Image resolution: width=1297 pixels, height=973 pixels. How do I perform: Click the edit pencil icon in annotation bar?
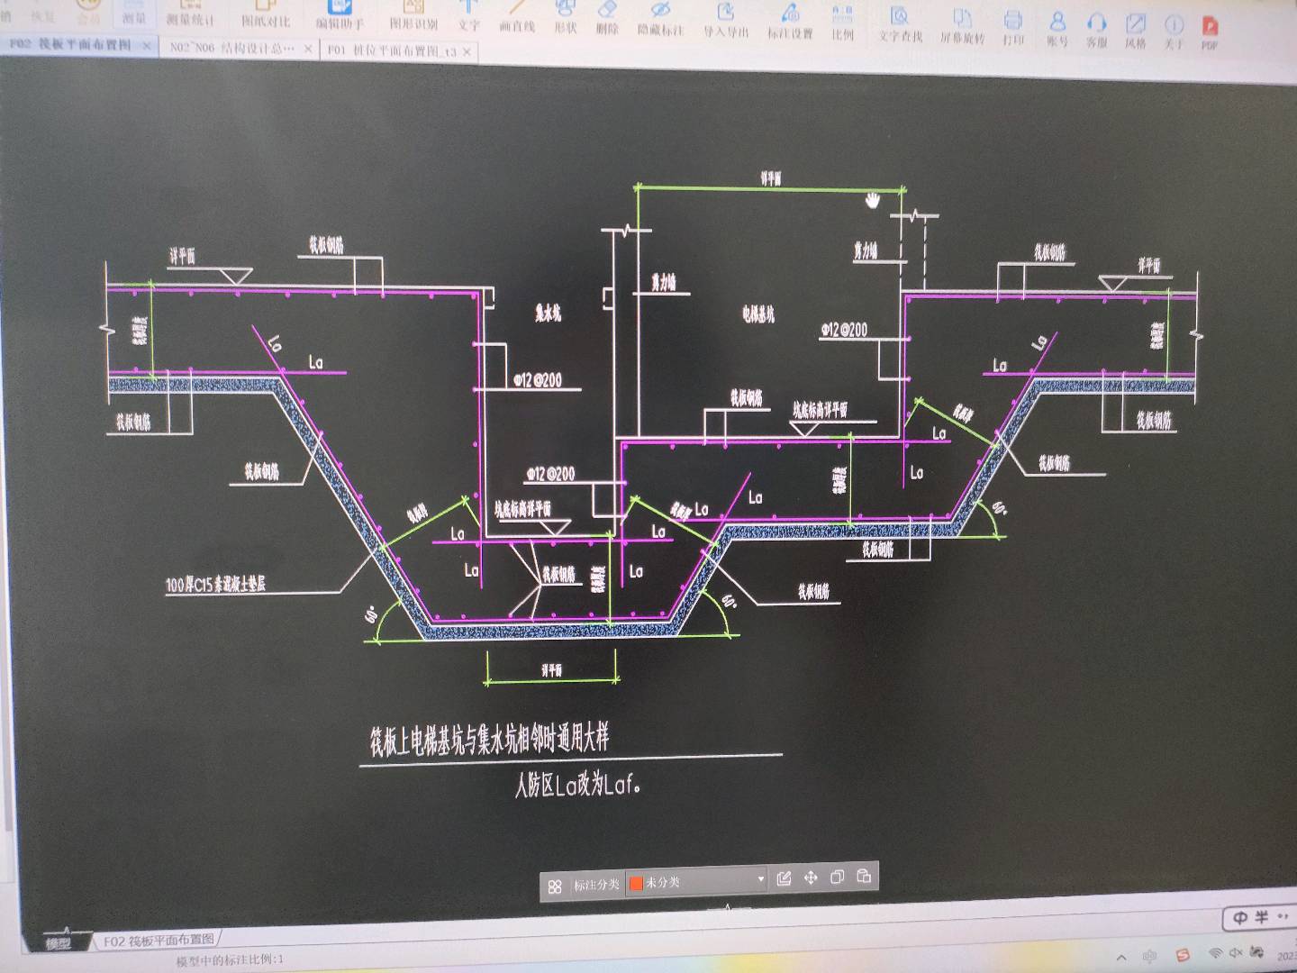(x=784, y=878)
